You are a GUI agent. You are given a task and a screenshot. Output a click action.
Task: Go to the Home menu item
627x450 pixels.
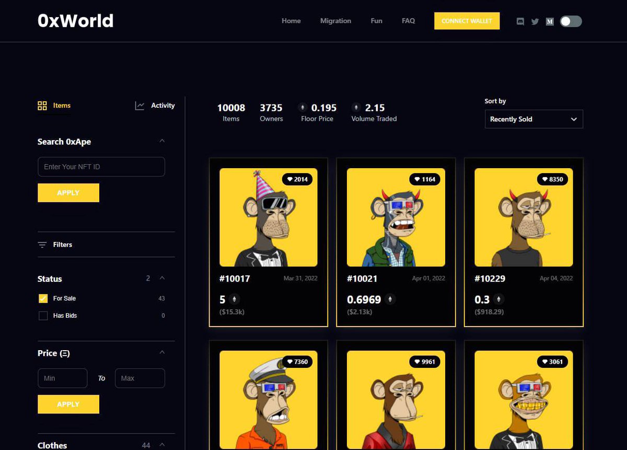291,21
